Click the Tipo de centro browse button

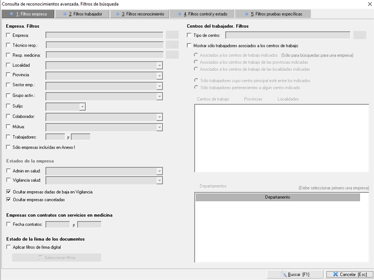(x=360, y=35)
